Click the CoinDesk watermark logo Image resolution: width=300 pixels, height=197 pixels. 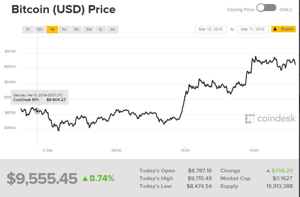click(270, 119)
